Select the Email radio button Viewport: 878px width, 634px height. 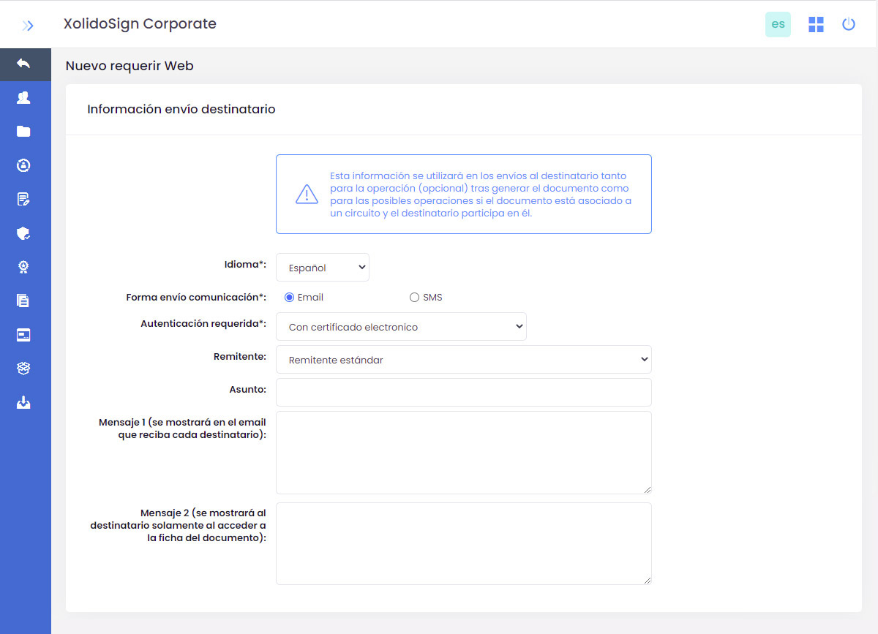coord(290,298)
